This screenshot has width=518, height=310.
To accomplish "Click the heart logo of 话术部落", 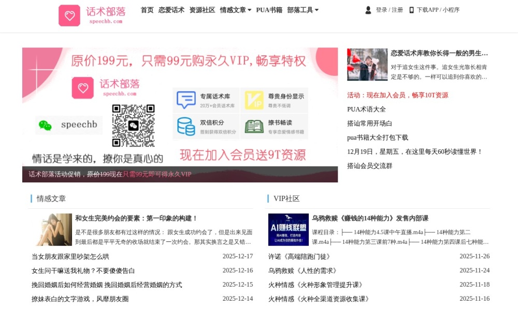I will (x=69, y=16).
